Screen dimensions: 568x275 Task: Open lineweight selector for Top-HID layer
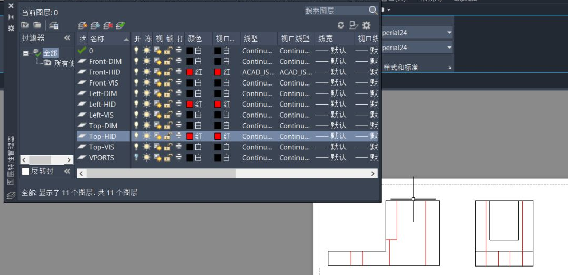pos(331,136)
